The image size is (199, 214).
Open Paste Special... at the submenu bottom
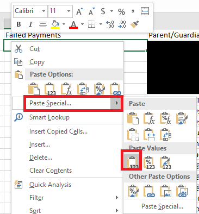pyautogui.click(x=162, y=206)
